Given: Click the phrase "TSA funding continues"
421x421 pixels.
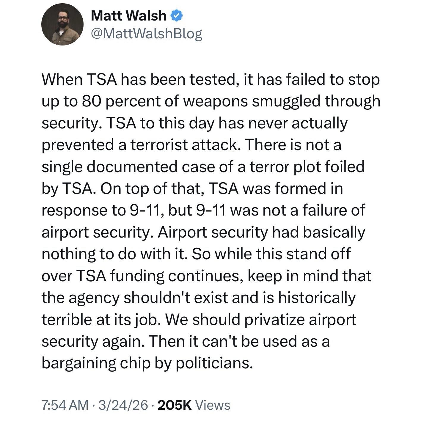Looking at the screenshot, I should pos(161,276).
